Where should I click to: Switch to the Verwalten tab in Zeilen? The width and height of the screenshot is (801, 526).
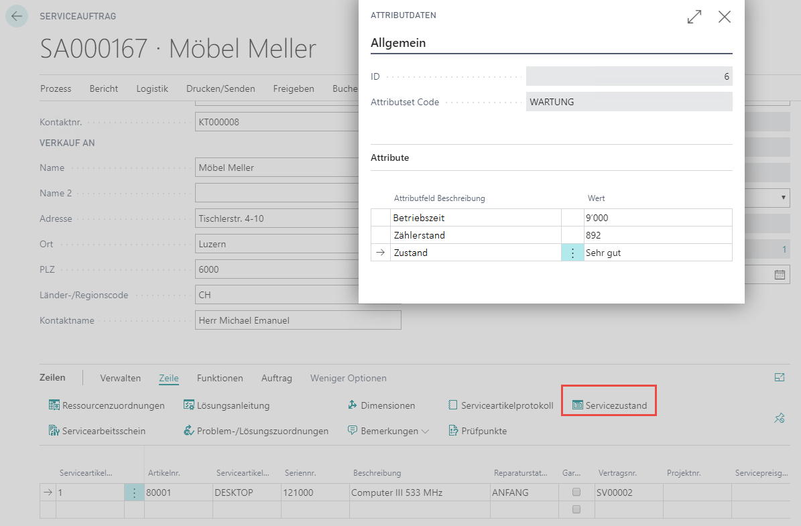pyautogui.click(x=121, y=379)
